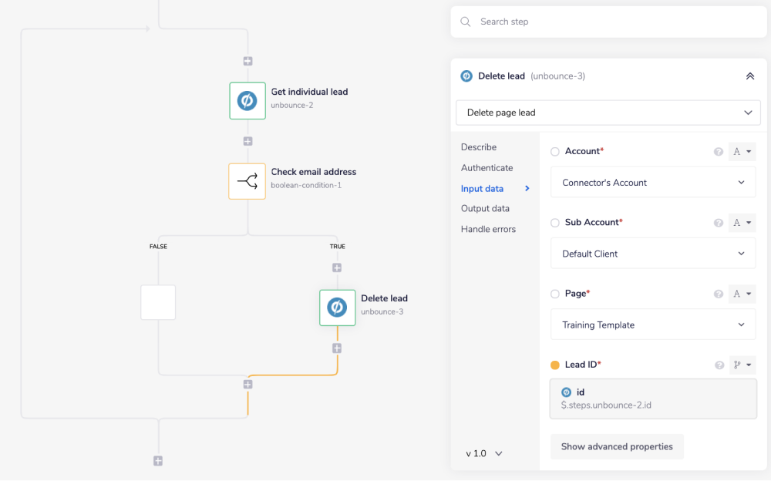
Task: Select the Sub Account radio button
Action: [x=555, y=223]
